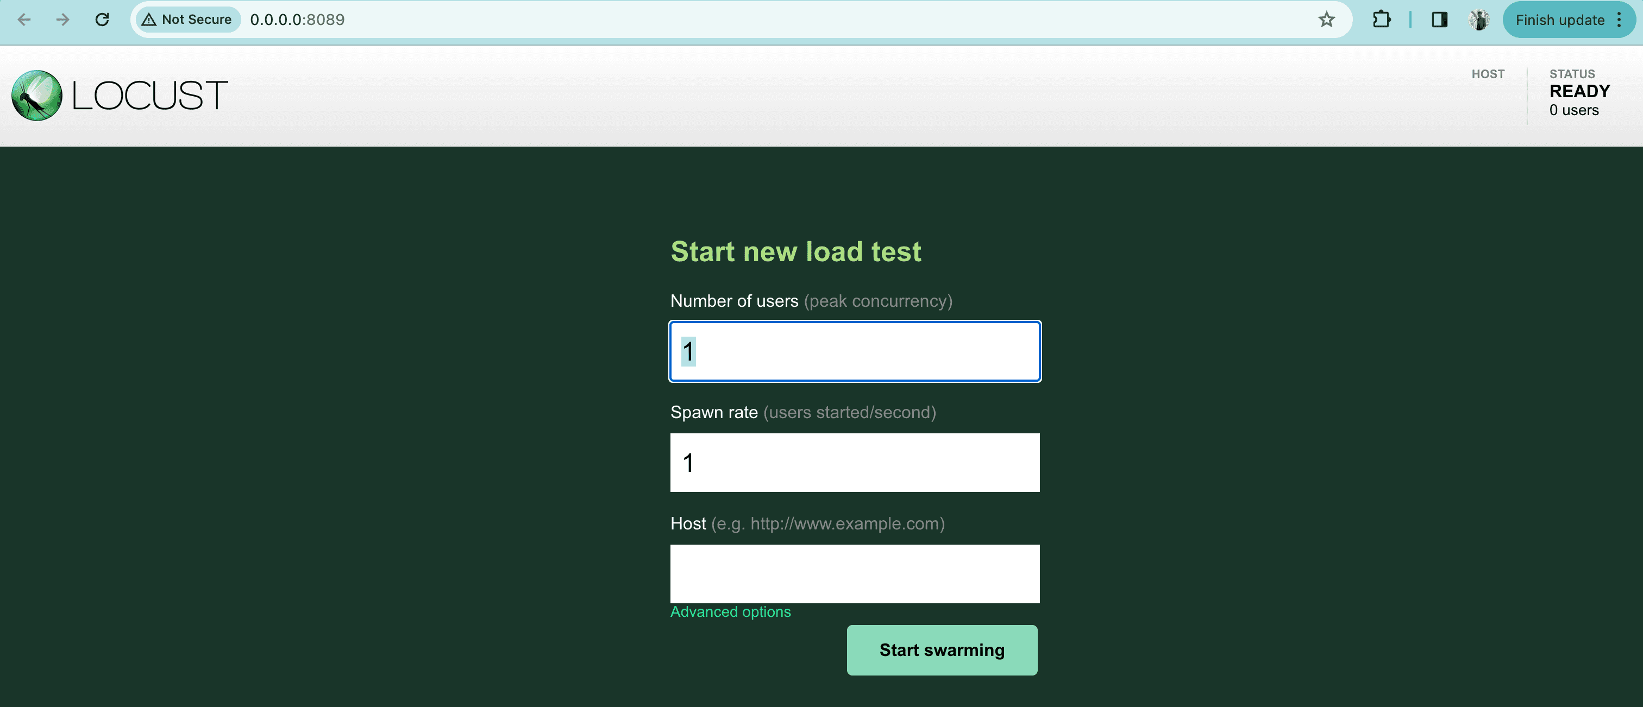Click the Number of users label
Screen dimensions: 1643x707
(x=811, y=301)
